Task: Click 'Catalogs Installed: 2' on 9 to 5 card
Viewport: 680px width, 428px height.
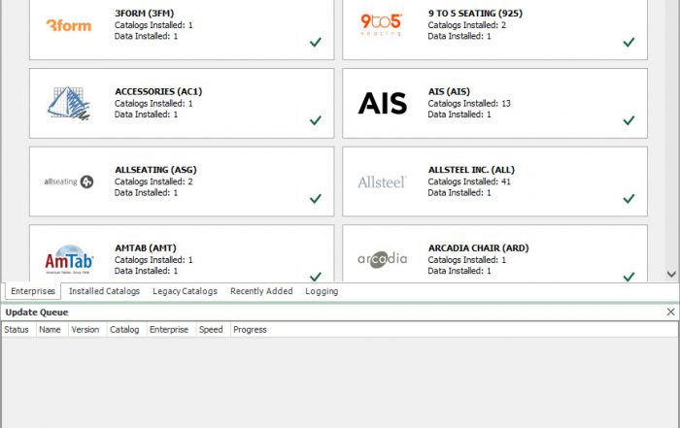Action: (467, 25)
